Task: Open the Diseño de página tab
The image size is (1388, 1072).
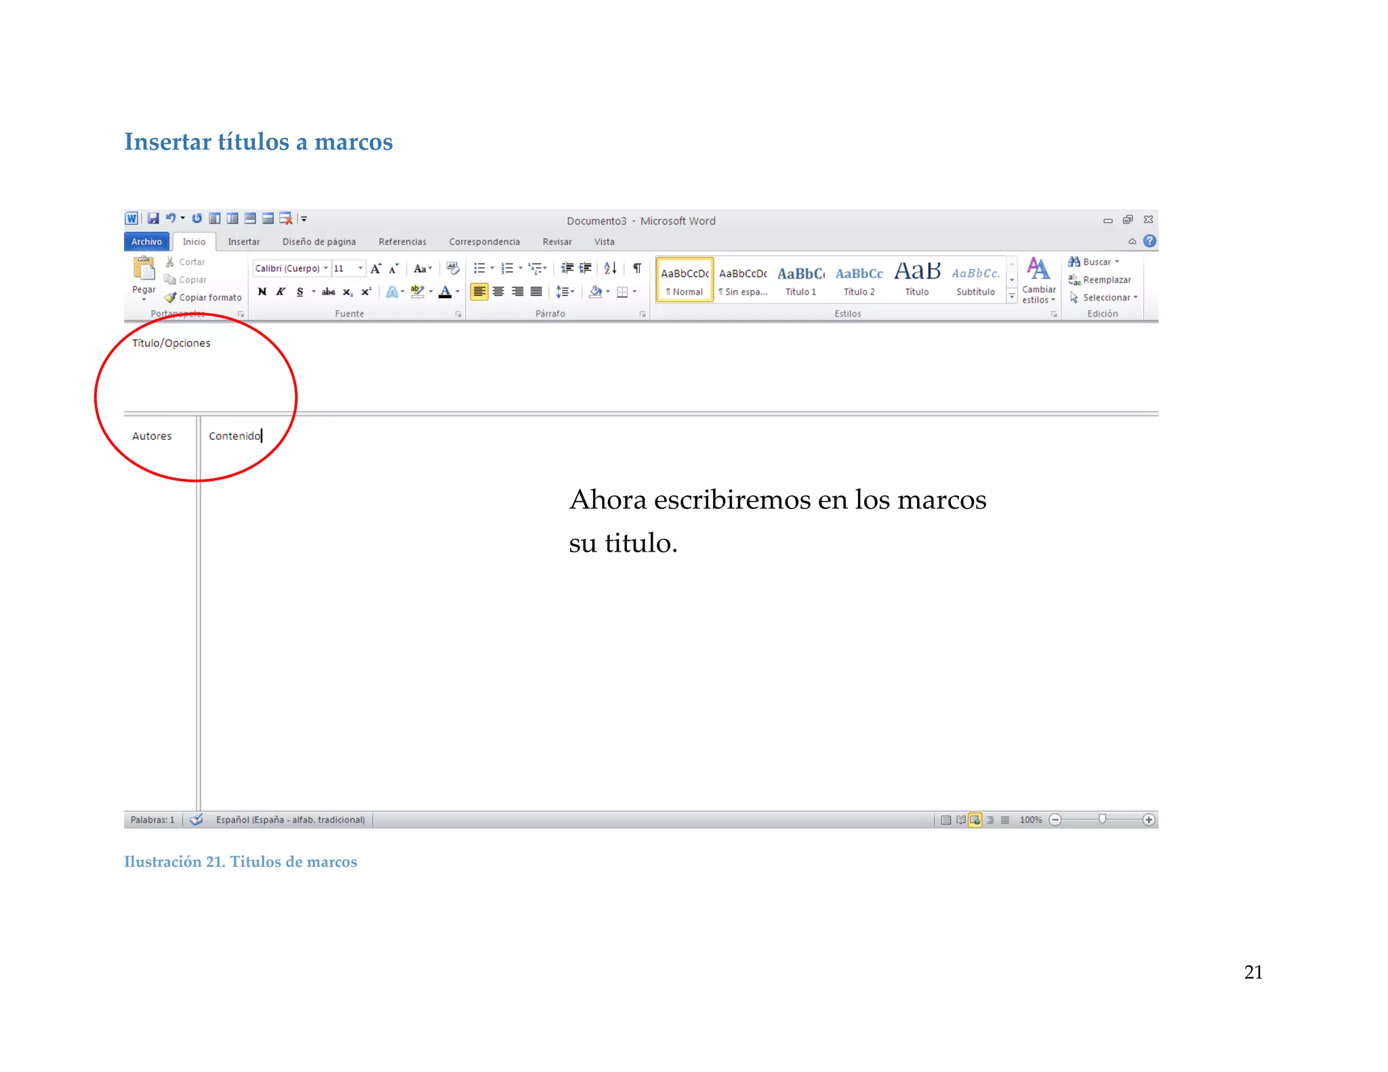Action: [x=319, y=242]
